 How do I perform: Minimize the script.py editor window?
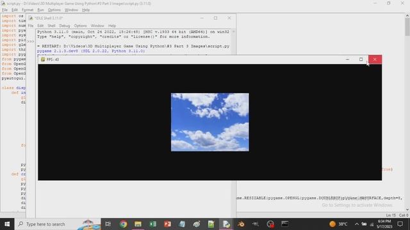coord(375,3)
